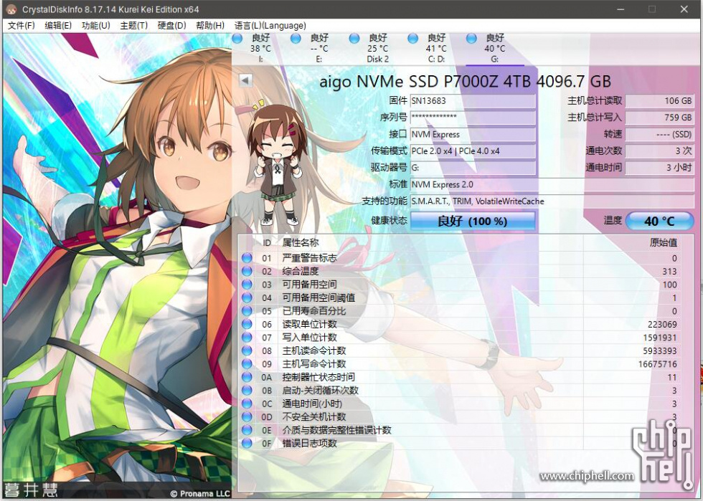Open the 帮助(H) menu
This screenshot has width=703, height=501.
coord(210,26)
